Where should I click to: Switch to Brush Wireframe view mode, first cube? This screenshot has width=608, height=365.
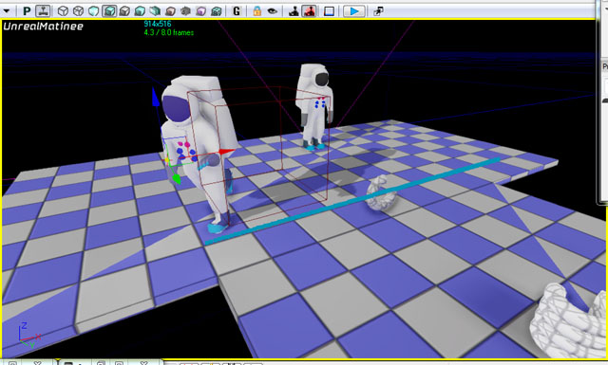(x=63, y=11)
